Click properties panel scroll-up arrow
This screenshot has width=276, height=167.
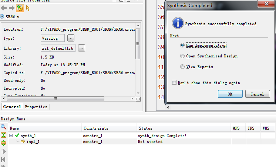click(x=138, y=26)
